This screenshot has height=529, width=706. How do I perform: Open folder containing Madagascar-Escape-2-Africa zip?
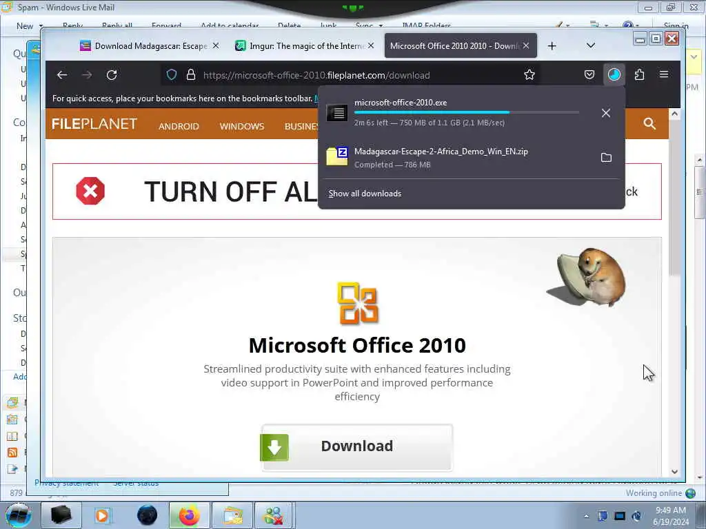606,158
